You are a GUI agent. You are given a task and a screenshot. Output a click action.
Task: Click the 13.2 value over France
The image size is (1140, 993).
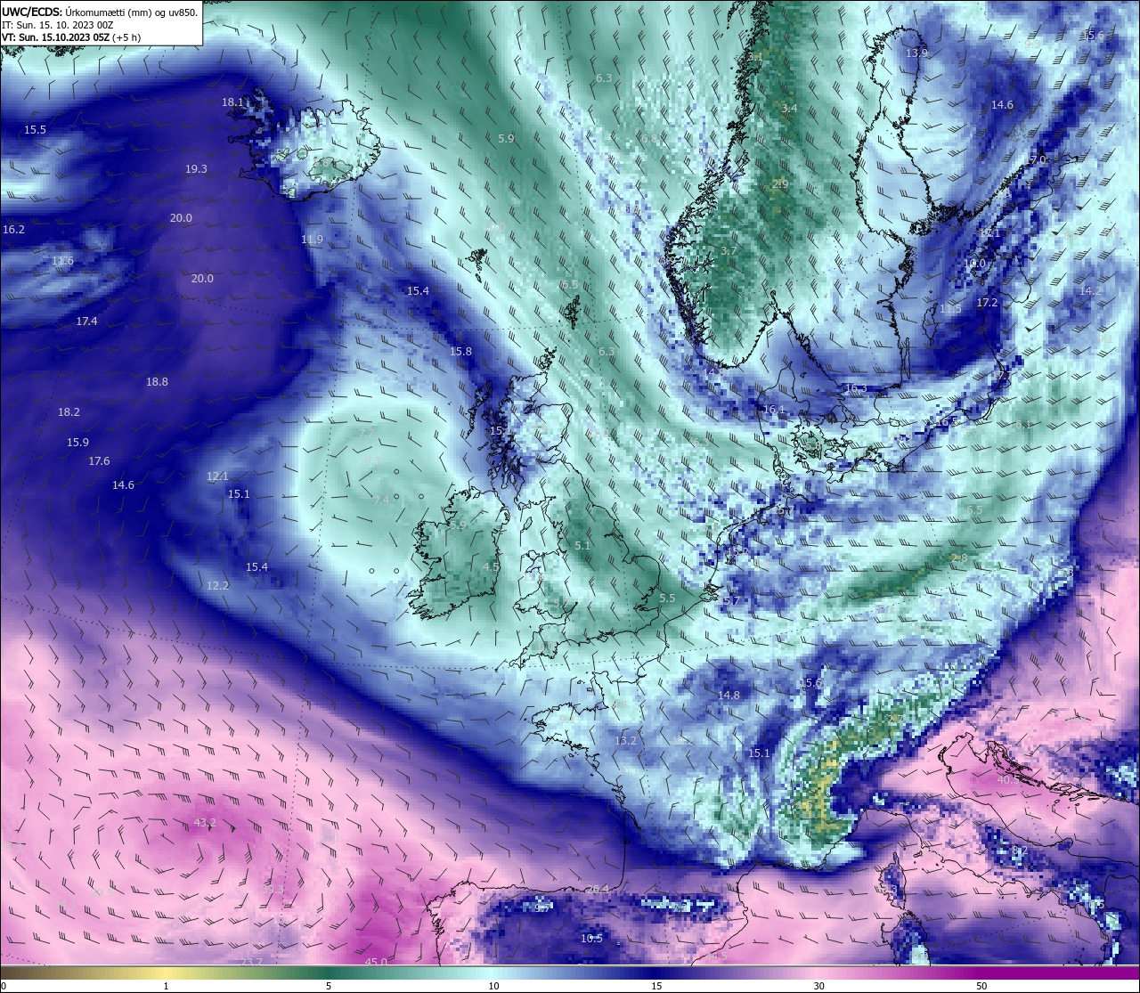tap(625, 741)
